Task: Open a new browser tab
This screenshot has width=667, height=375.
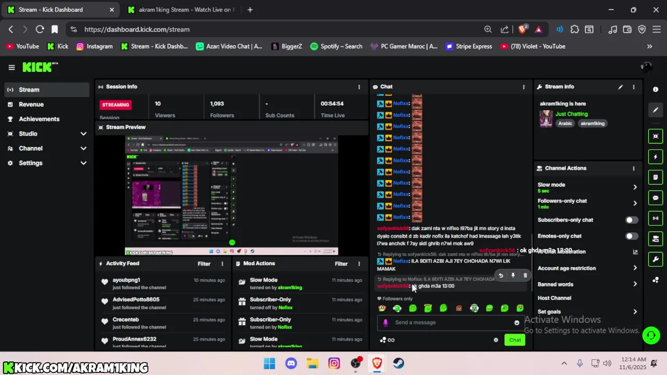Action: pyautogui.click(x=250, y=9)
